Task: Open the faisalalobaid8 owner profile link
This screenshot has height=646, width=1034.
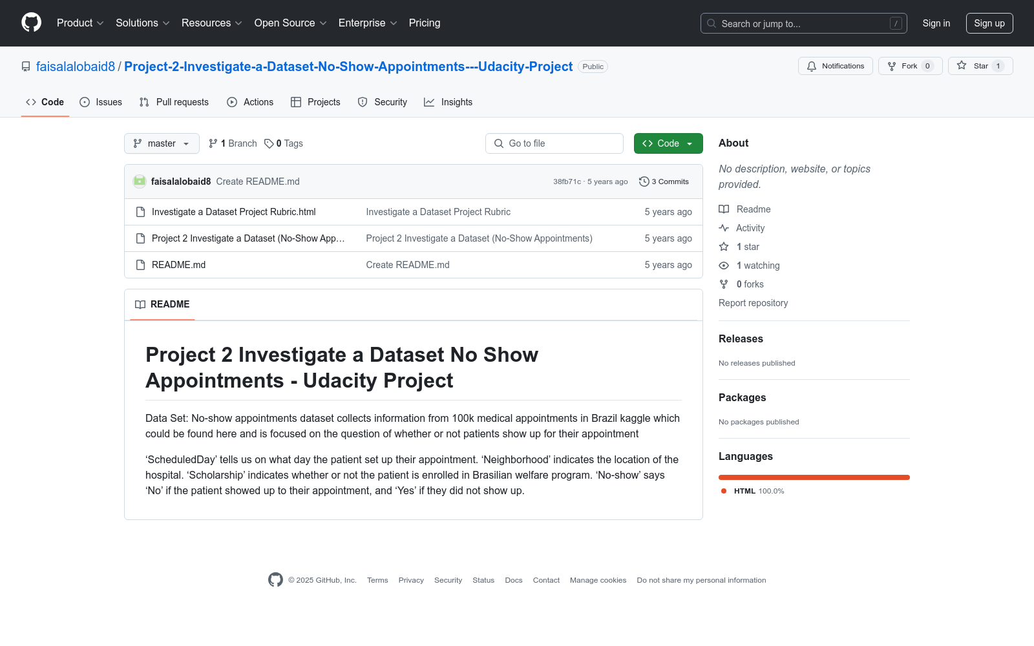Action: (x=76, y=67)
